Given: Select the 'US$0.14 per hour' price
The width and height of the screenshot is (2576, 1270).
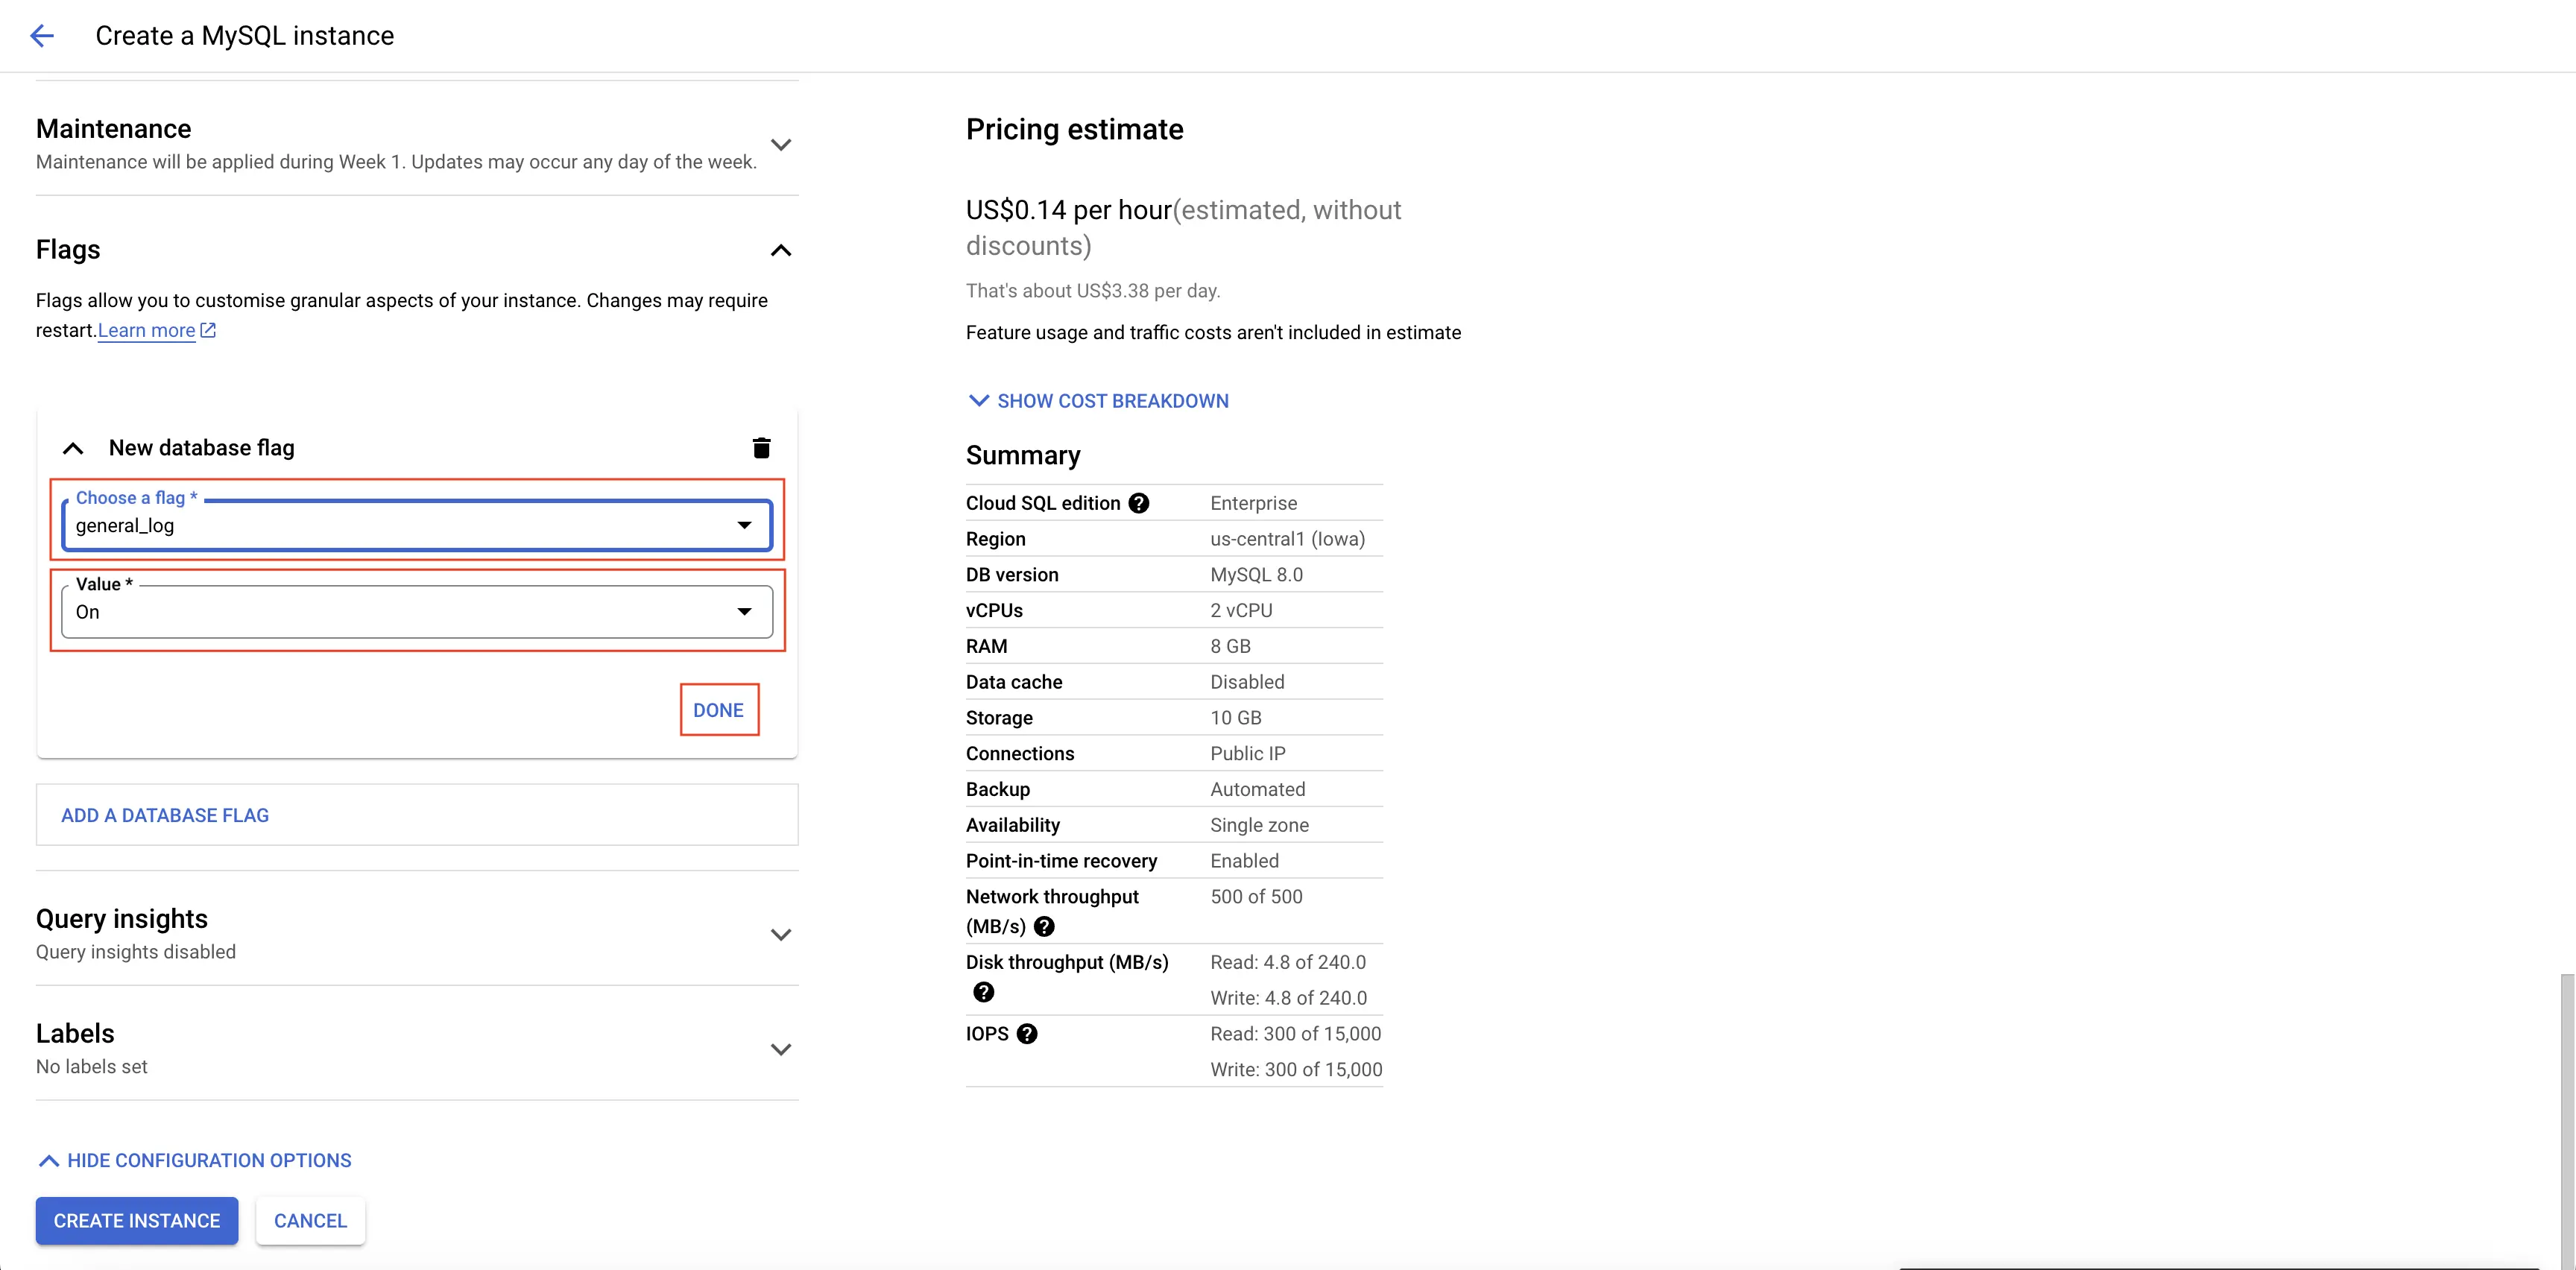Looking at the screenshot, I should [1068, 210].
